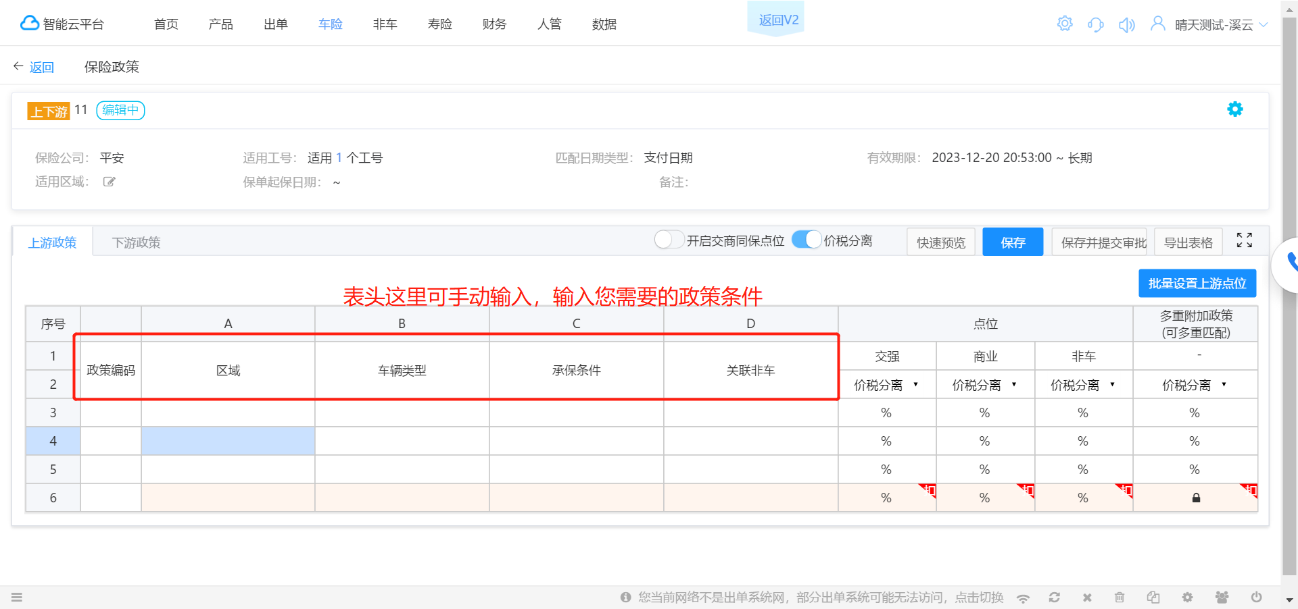Click the power icon in status bar
This screenshot has height=609, width=1298.
coord(1256,598)
